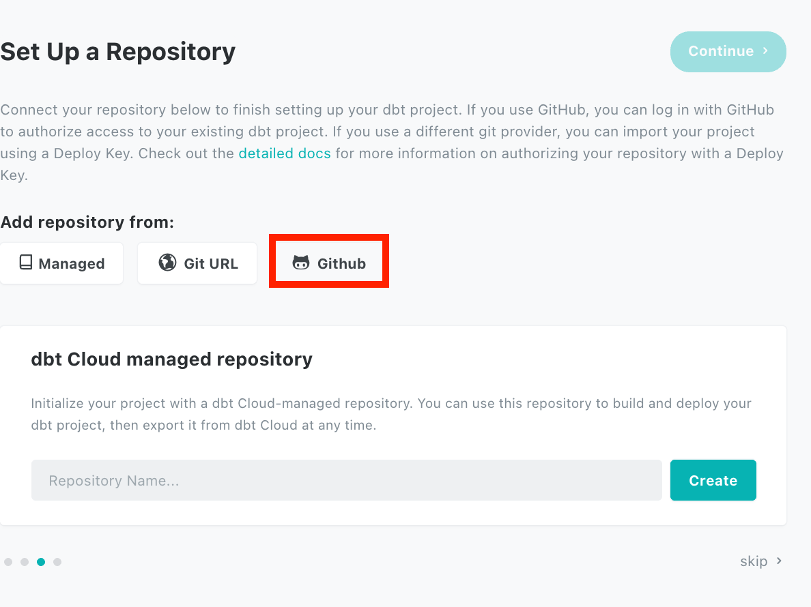Click skip to bypass repository setup
The height and width of the screenshot is (607, 811).
[x=753, y=561]
